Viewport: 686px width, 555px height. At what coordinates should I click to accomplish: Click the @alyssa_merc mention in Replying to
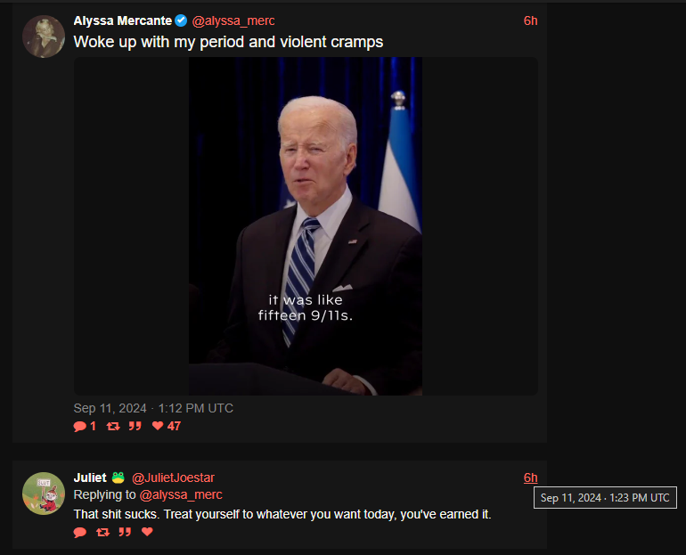tap(181, 494)
